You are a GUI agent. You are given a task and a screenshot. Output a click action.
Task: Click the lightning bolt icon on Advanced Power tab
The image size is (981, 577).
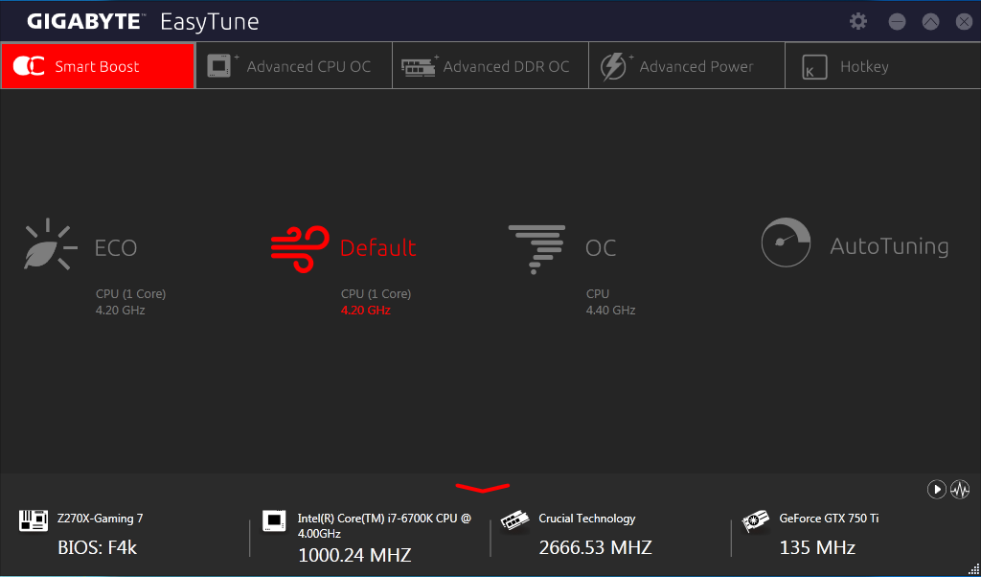613,66
